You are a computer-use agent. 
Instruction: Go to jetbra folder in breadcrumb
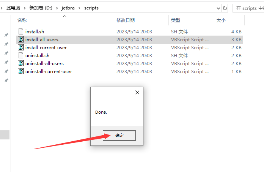(68, 8)
